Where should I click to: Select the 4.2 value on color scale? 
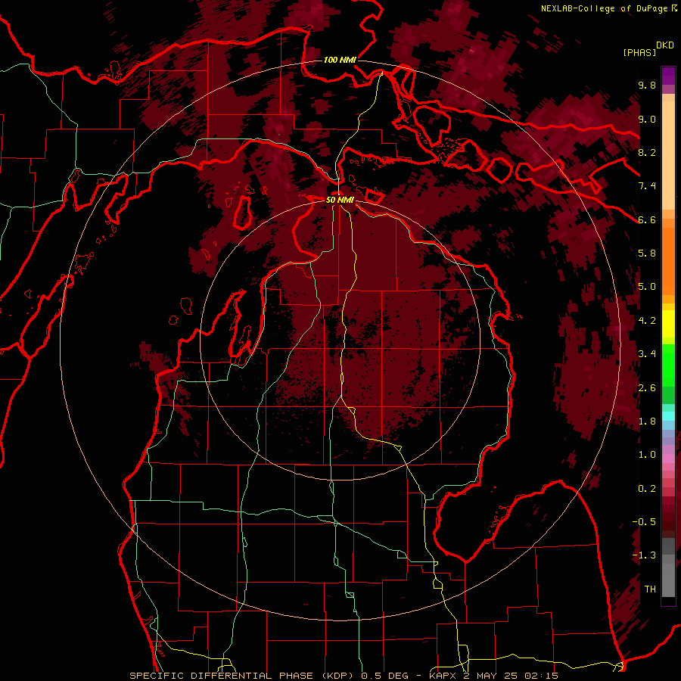pos(647,321)
